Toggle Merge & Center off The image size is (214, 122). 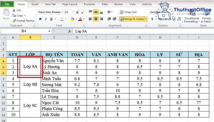pyautogui.click(x=132, y=19)
